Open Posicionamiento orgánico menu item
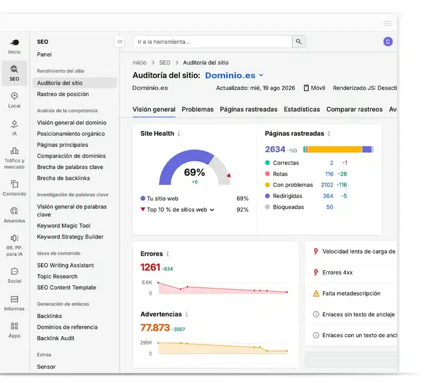The width and height of the screenshot is (426, 383). coord(70,134)
